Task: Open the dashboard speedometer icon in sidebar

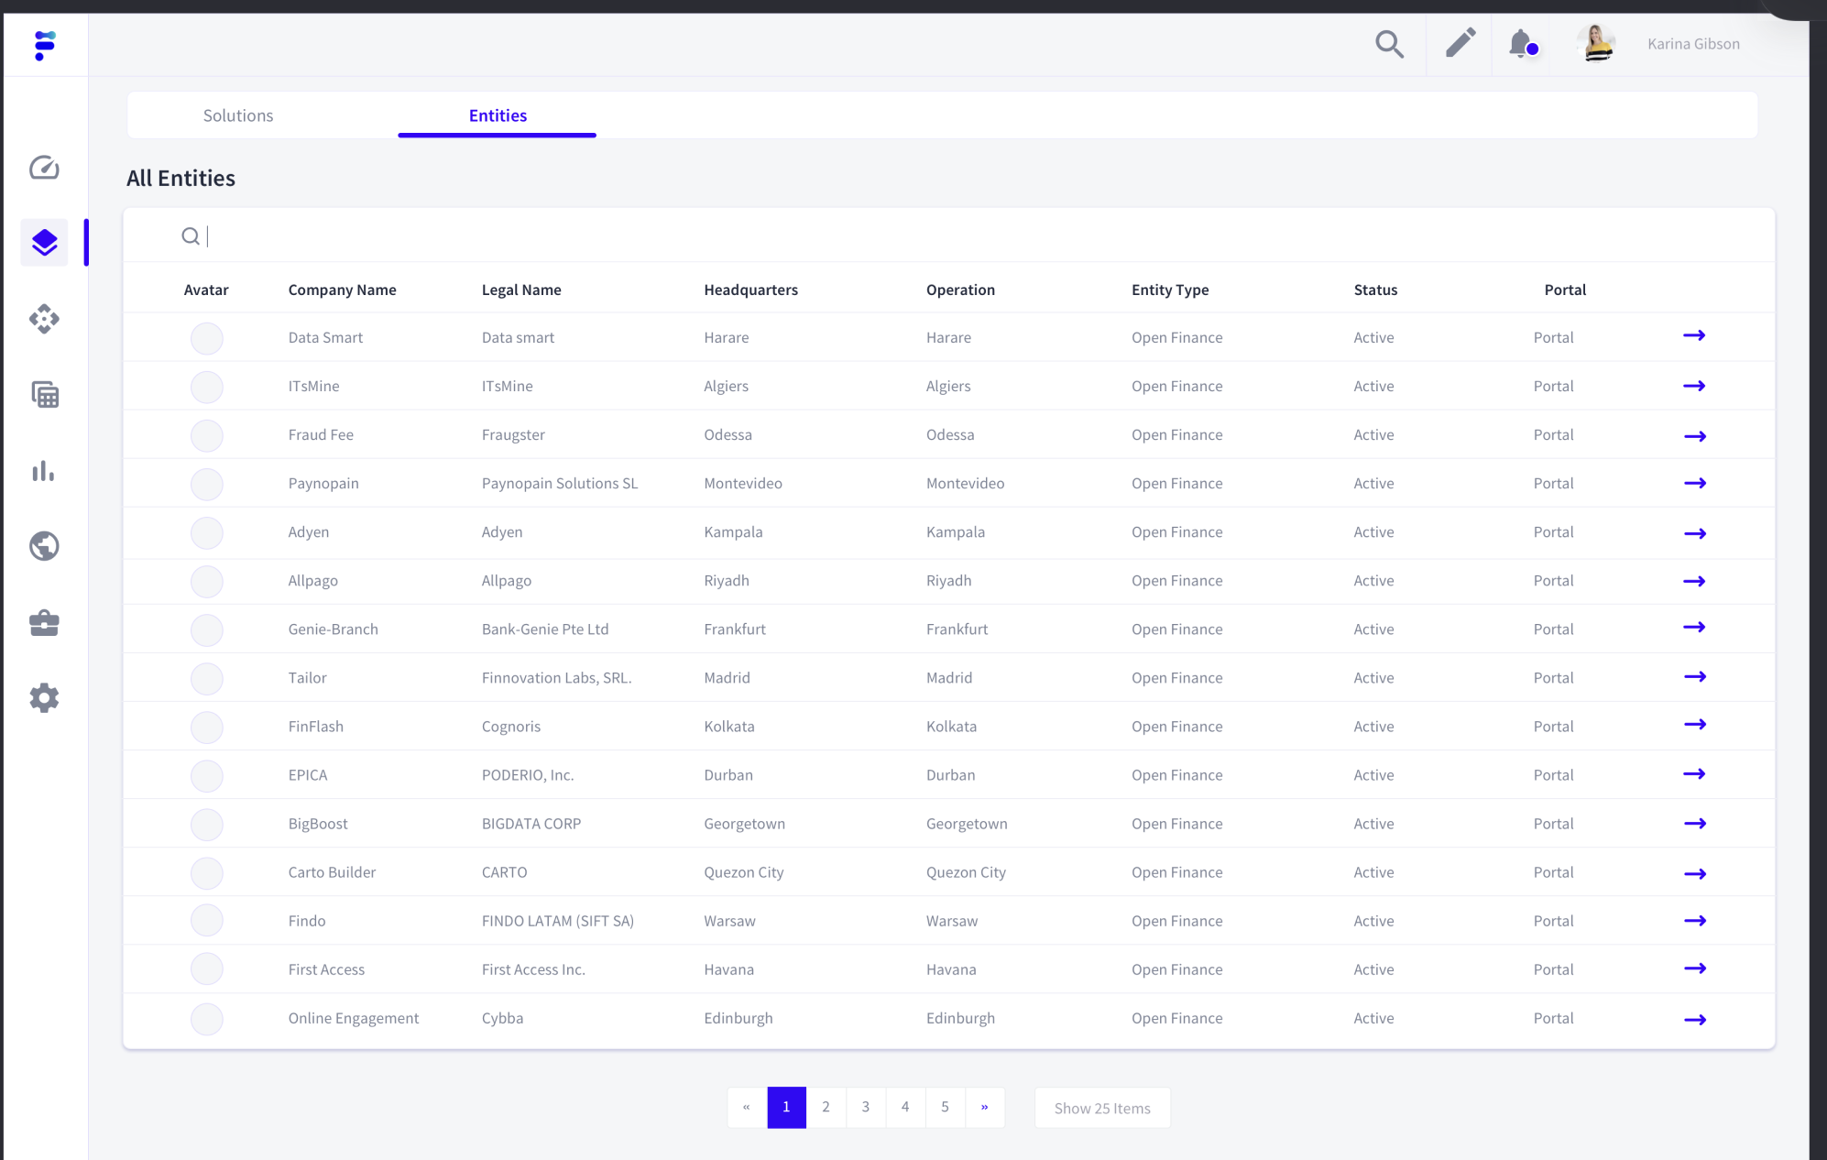Action: [x=44, y=168]
